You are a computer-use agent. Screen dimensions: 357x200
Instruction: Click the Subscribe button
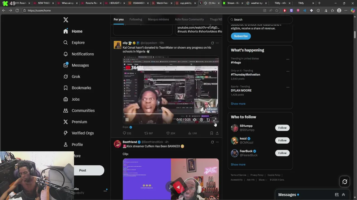point(241,36)
